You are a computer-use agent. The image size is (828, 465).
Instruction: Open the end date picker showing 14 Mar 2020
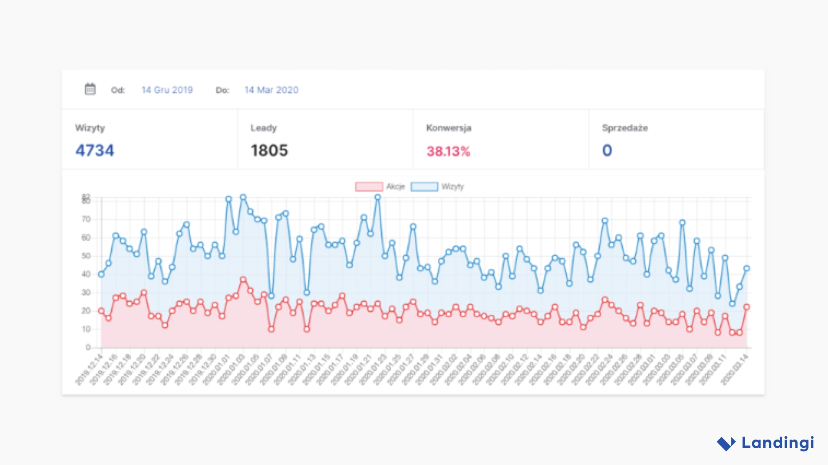271,90
